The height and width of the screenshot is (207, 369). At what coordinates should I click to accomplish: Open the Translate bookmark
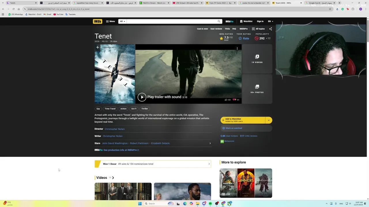pyautogui.click(x=70, y=14)
